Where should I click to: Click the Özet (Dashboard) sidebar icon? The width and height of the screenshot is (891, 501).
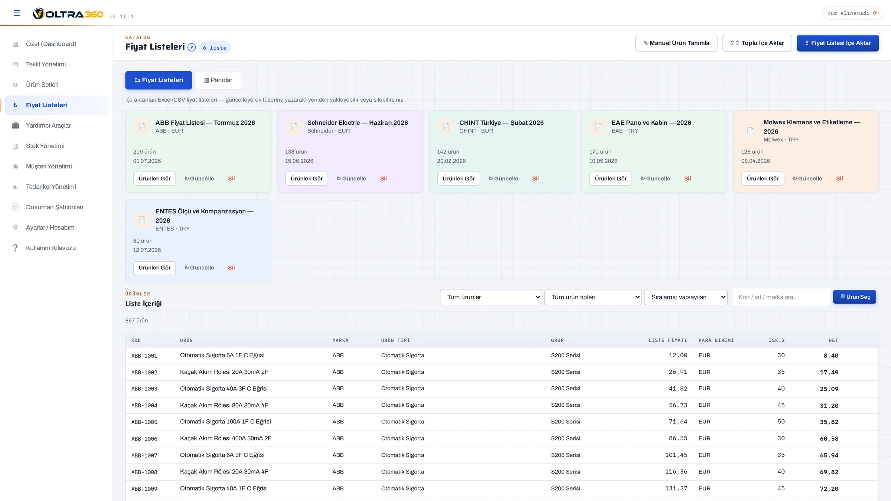(x=15, y=44)
